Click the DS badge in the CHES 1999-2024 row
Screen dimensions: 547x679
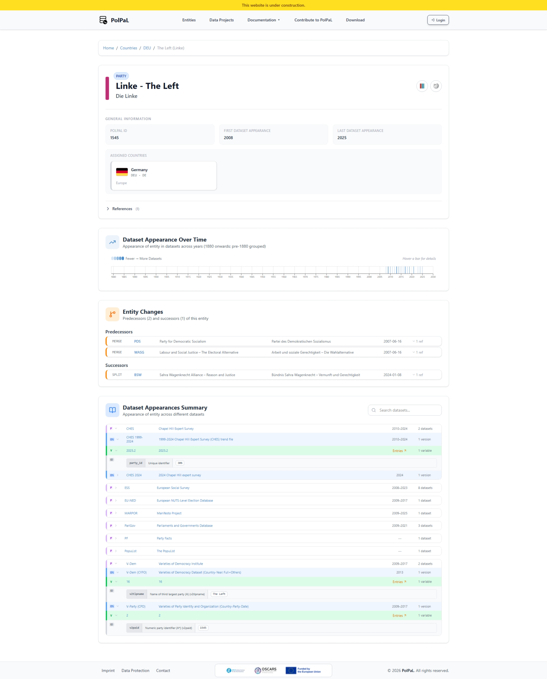coord(112,439)
